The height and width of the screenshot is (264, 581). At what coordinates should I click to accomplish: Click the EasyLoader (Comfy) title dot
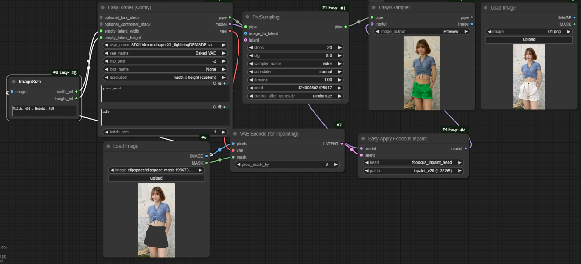(x=102, y=8)
